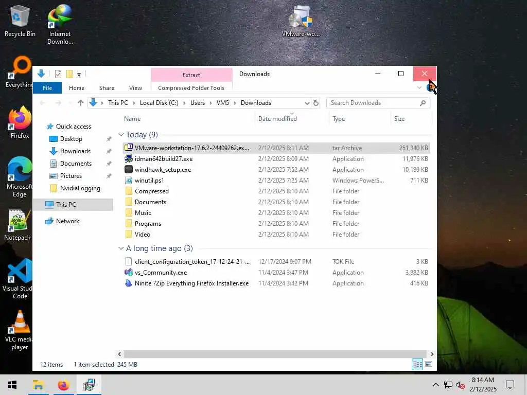Open the Share ribbon tab
Screen dimensions: 527x395
(107, 88)
